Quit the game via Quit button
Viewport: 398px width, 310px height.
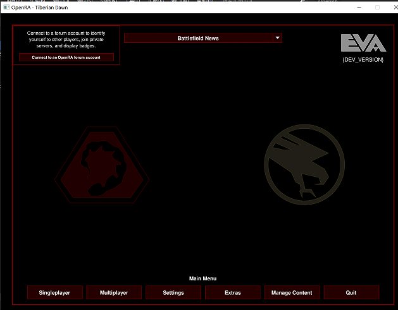click(x=352, y=292)
